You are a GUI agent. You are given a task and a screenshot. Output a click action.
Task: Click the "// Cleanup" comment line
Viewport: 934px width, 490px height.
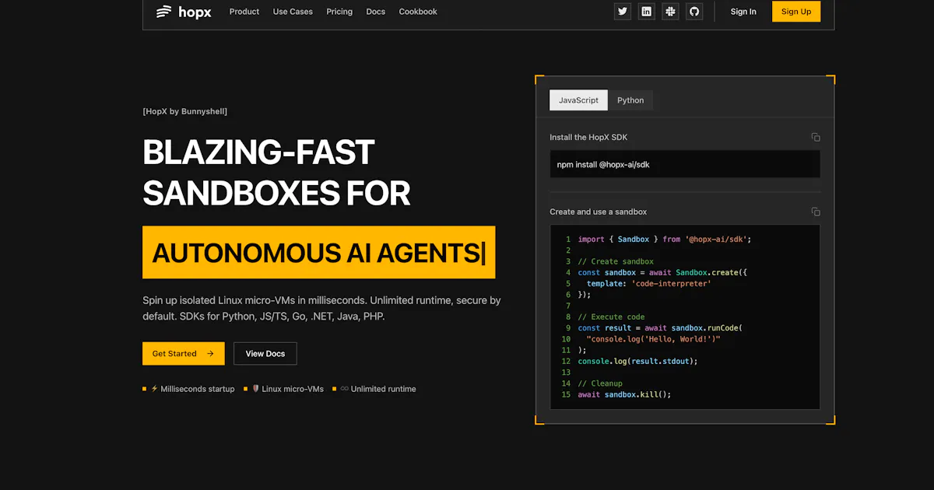[x=600, y=383]
